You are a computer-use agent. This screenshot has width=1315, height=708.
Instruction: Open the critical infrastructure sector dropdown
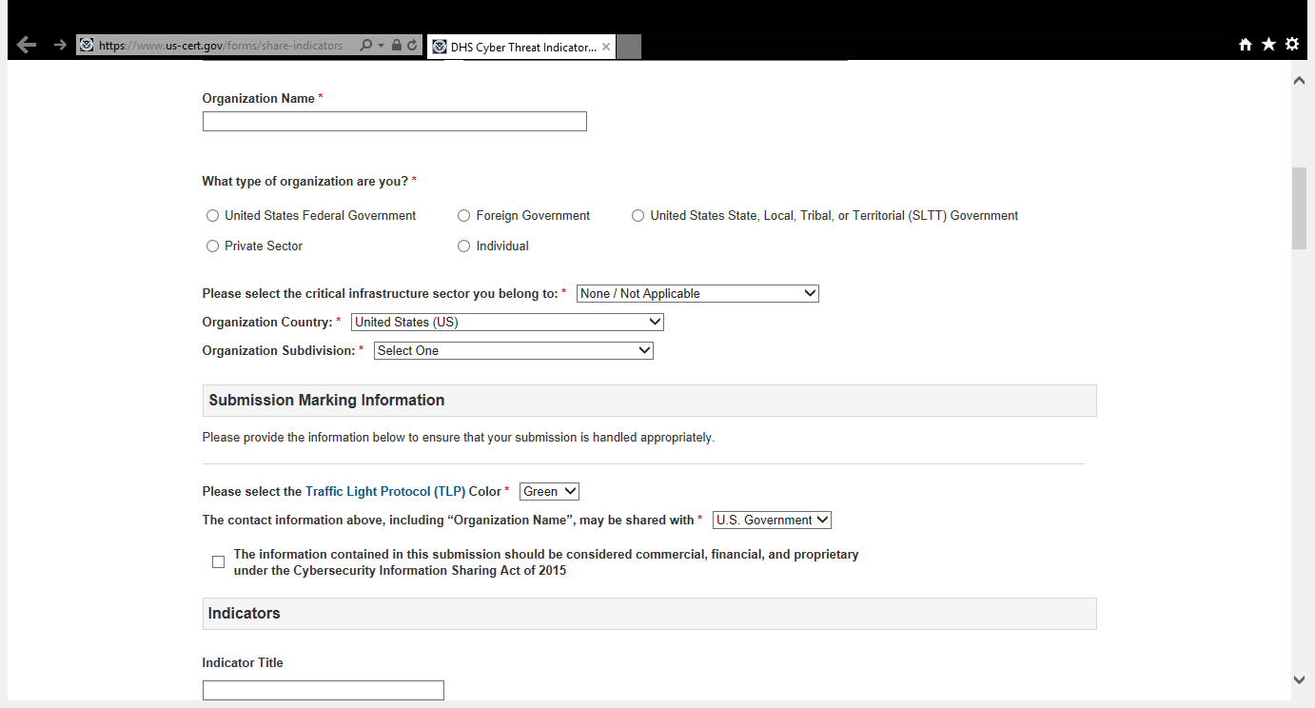tap(697, 294)
